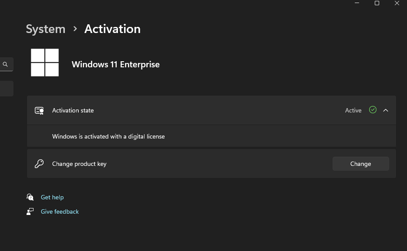
Task: Click the Activation state certificate icon
Action: click(39, 110)
